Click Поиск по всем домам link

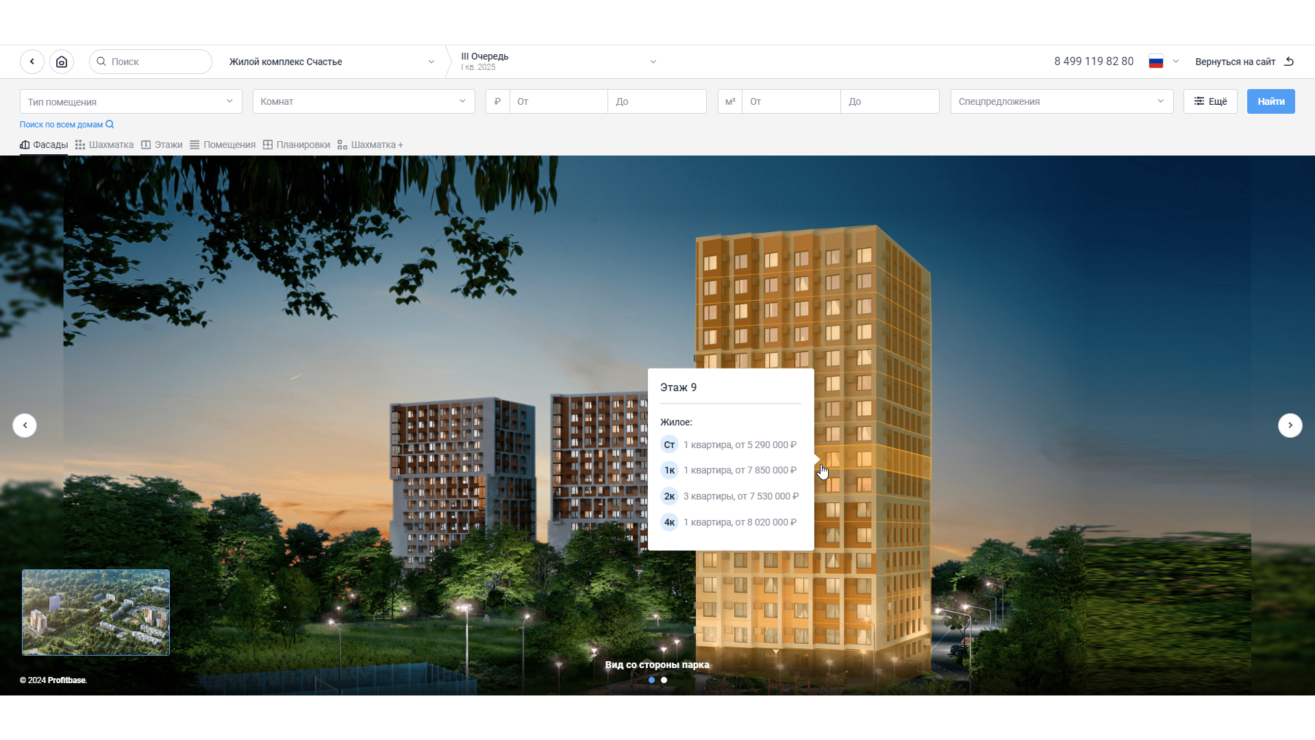coord(66,125)
